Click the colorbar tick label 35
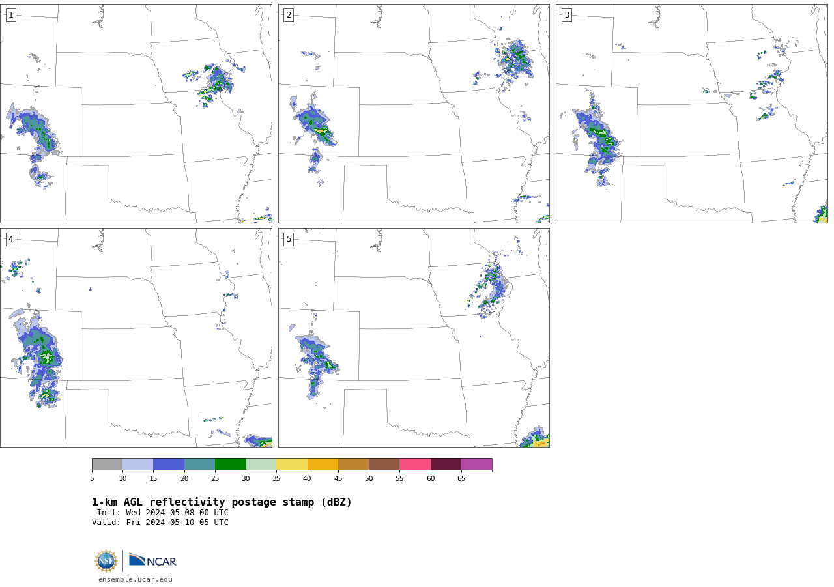The width and height of the screenshot is (834, 587). coord(276,479)
